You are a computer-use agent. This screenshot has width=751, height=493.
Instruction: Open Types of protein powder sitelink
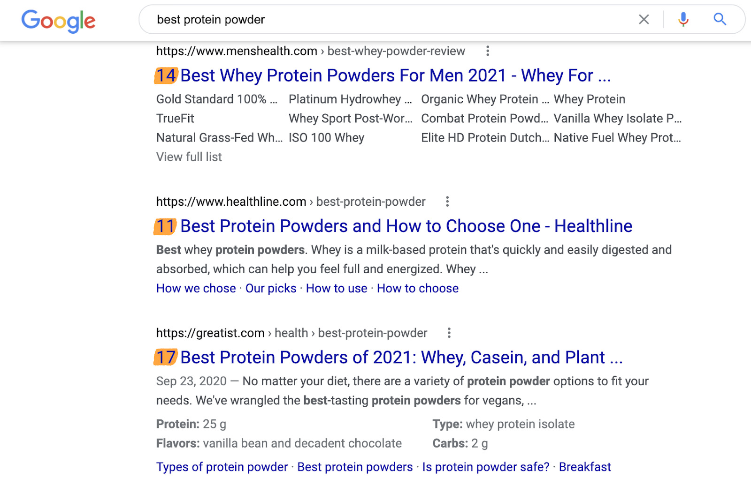pos(222,467)
